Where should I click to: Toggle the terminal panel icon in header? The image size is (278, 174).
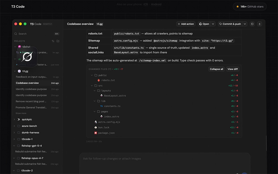point(252,24)
